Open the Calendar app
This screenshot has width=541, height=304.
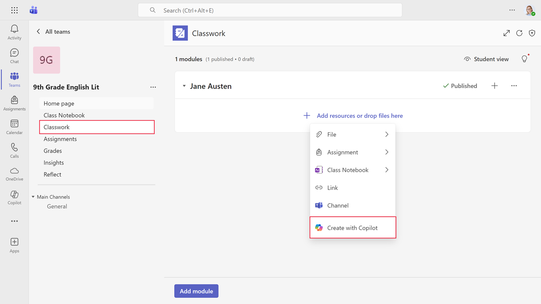click(x=14, y=127)
